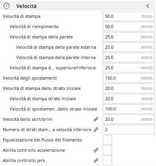Edit the Velocità degli spostamenti field

(x=129, y=78)
